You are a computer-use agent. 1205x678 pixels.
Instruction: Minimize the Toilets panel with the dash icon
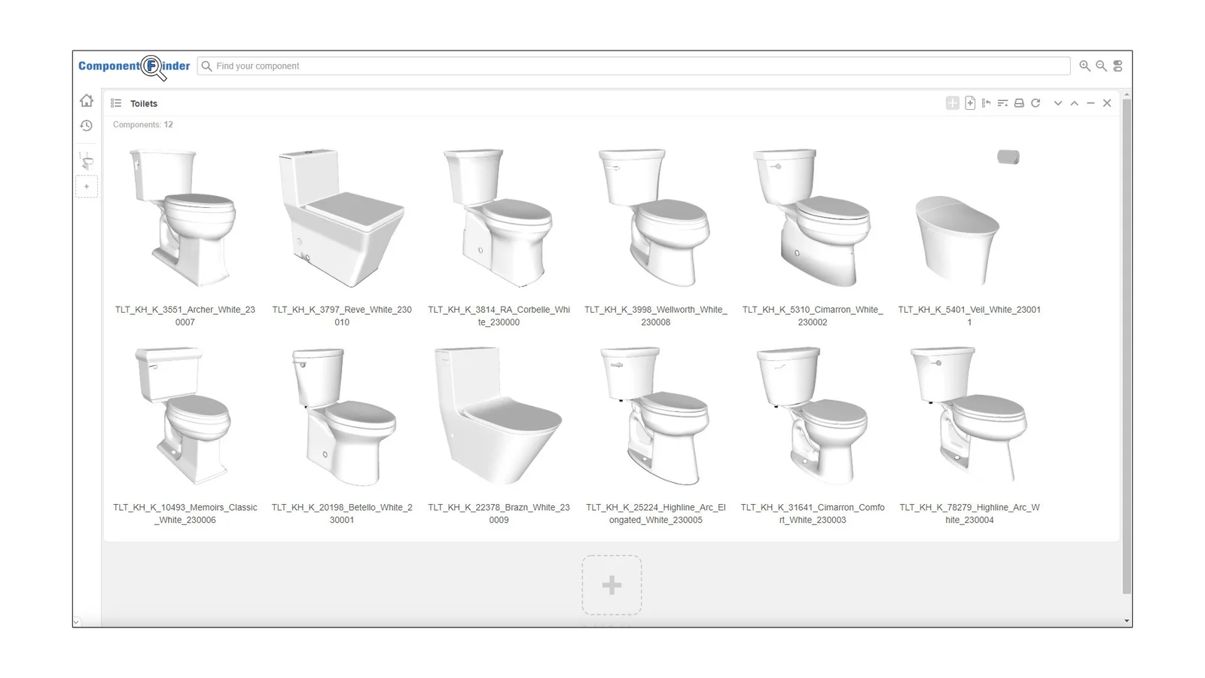[x=1091, y=103]
